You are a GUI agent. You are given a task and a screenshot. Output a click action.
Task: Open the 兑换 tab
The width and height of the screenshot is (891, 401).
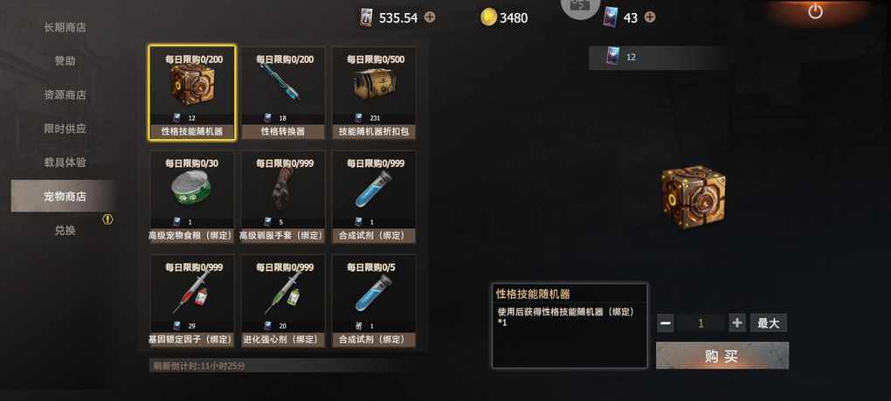click(x=65, y=231)
